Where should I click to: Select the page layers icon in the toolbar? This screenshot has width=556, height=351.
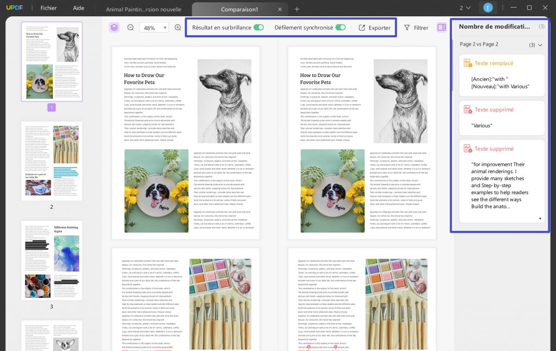pyautogui.click(x=114, y=27)
